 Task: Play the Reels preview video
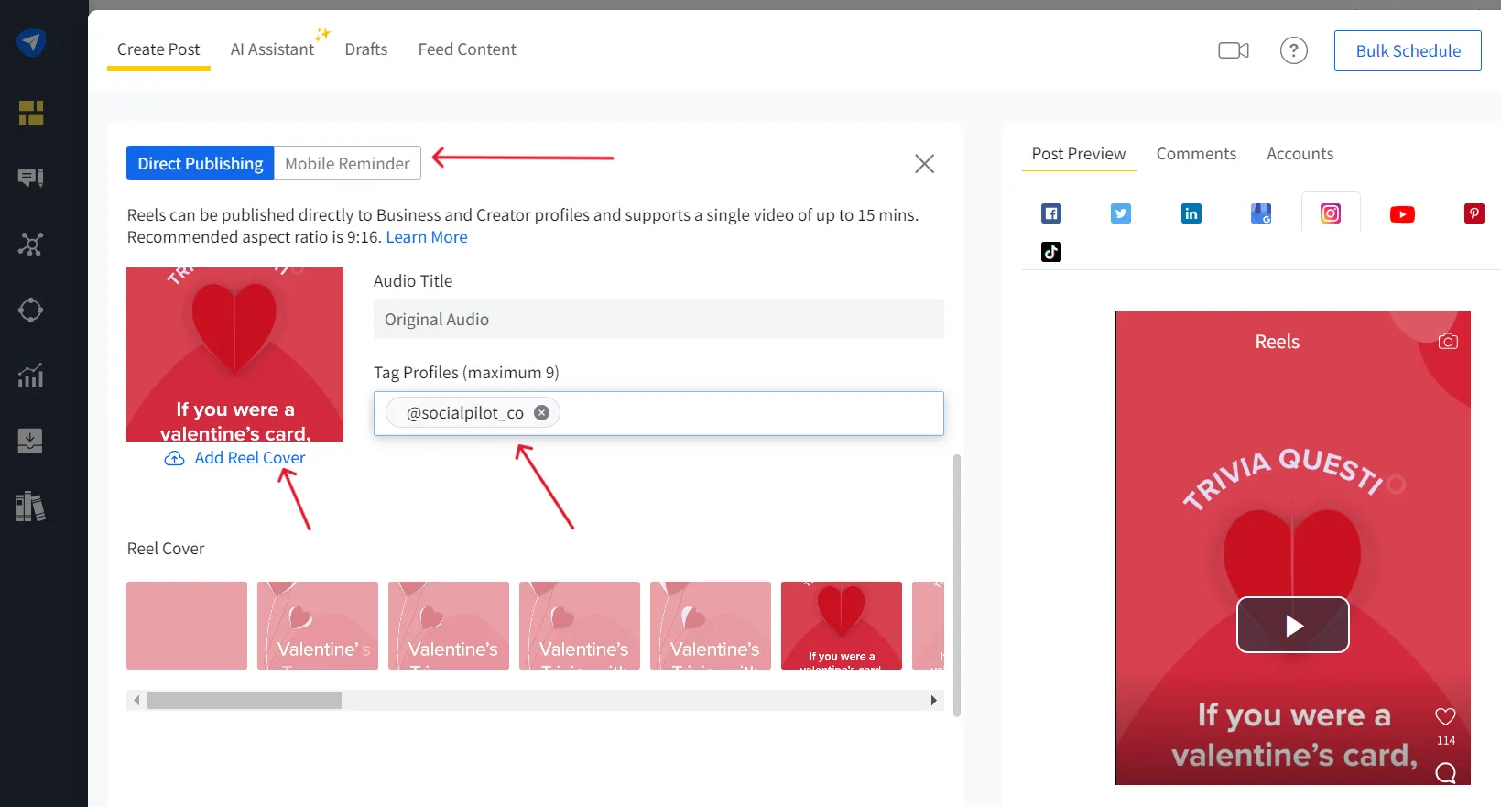point(1293,625)
